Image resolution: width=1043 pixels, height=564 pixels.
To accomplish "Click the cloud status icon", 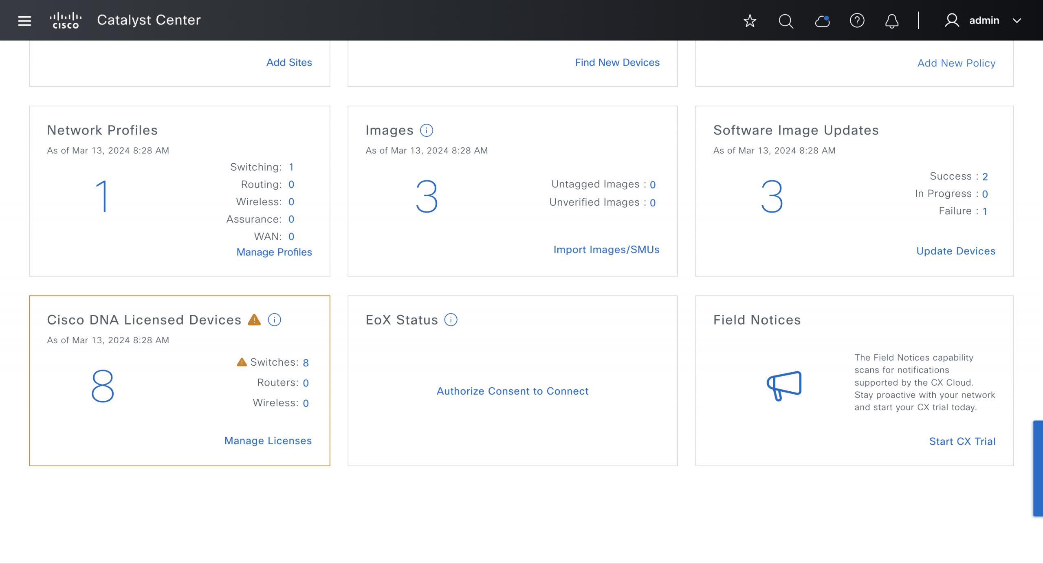I will coord(822,20).
